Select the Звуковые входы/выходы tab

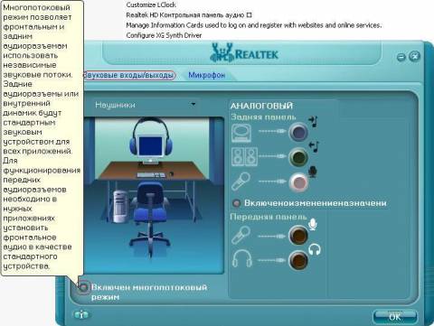tap(129, 75)
